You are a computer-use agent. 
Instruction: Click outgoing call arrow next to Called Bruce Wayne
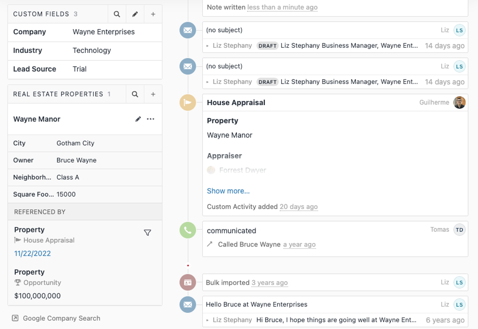click(210, 244)
